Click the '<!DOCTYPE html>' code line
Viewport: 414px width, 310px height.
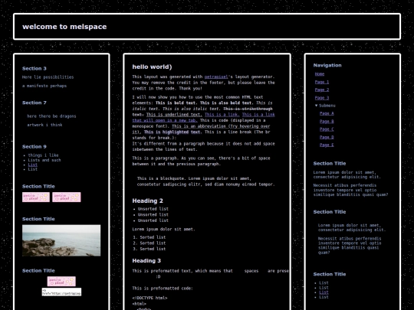click(149, 298)
